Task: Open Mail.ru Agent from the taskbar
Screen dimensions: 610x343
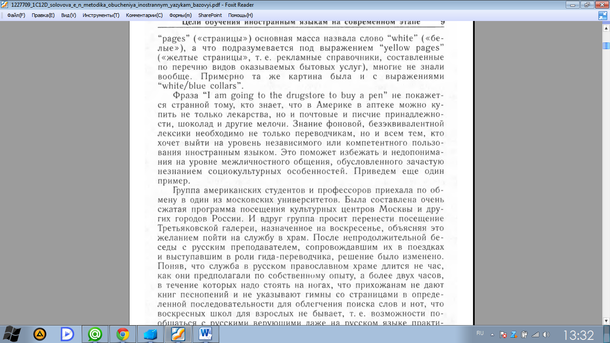Action: click(95, 334)
